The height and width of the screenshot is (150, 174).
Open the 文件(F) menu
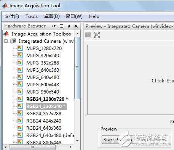point(12,16)
